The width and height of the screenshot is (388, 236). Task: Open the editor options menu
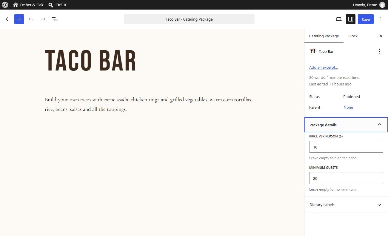(381, 19)
